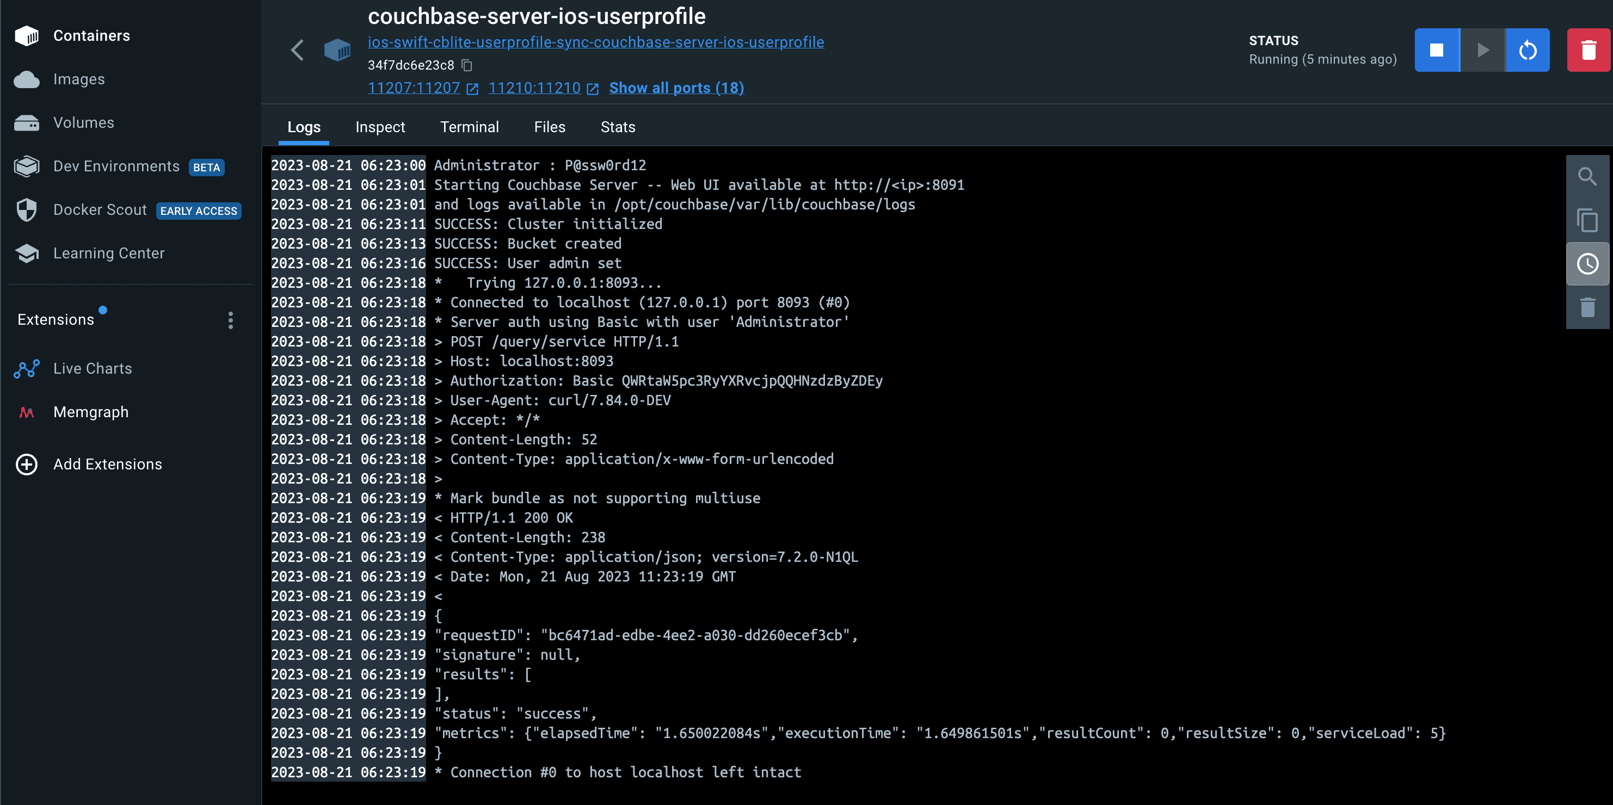The image size is (1613, 805).
Task: Open port link 11207:11207
Action: coord(414,88)
